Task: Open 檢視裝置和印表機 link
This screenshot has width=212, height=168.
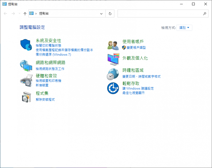Action: pos(48,81)
